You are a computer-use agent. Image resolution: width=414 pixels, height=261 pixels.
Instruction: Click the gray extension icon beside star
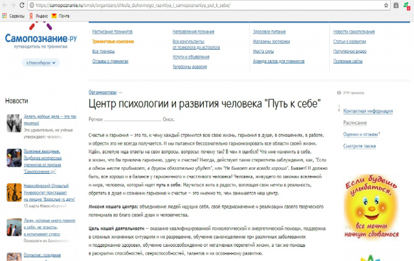coord(396,5)
